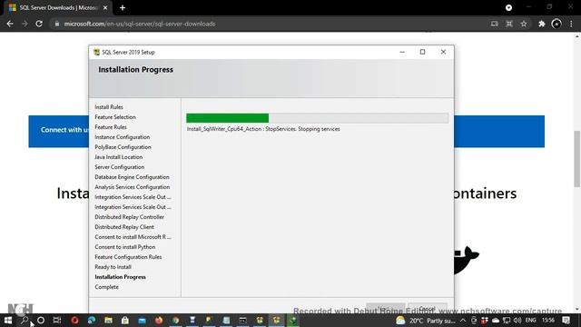This screenshot has width=581, height=327.
Task: Select Java Install Location step
Action: (x=118, y=157)
